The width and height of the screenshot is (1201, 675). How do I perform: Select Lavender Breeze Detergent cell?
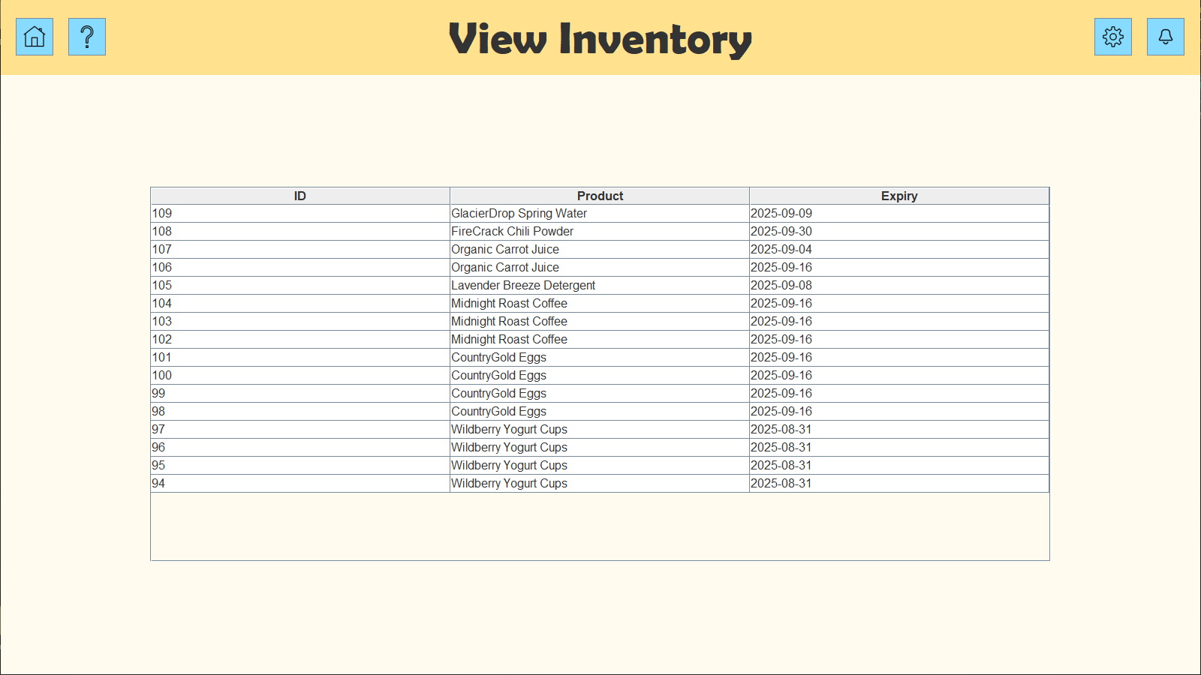(x=600, y=286)
